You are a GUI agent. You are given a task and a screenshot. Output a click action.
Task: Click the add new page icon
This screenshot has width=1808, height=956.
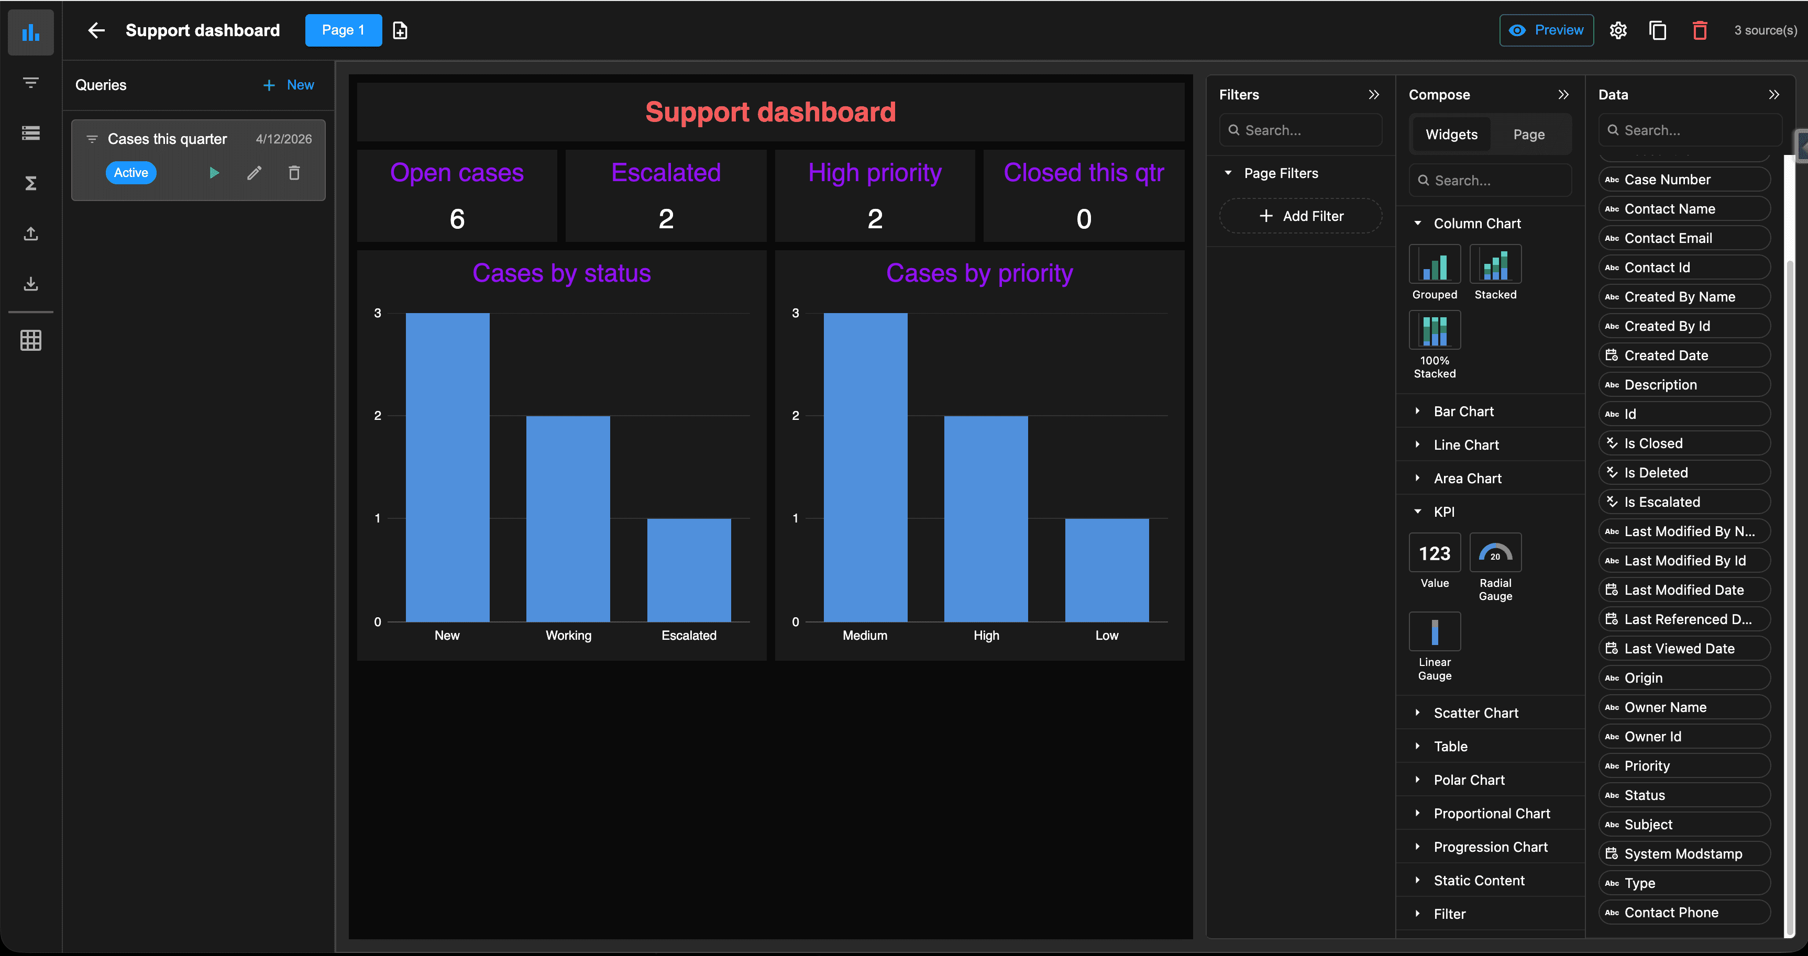(x=400, y=30)
